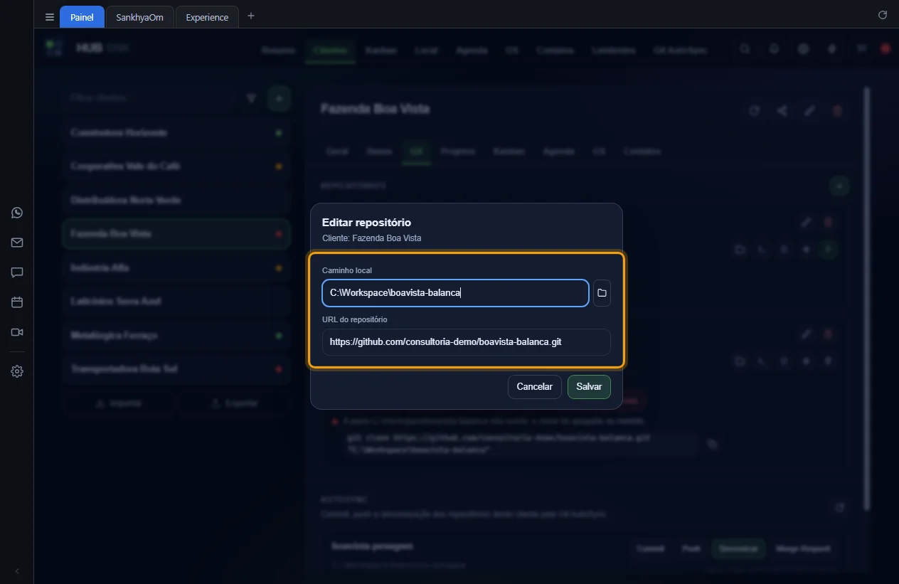Screen dimensions: 899x584
Task: Click the pencil edit icon in client header
Action: coord(809,111)
